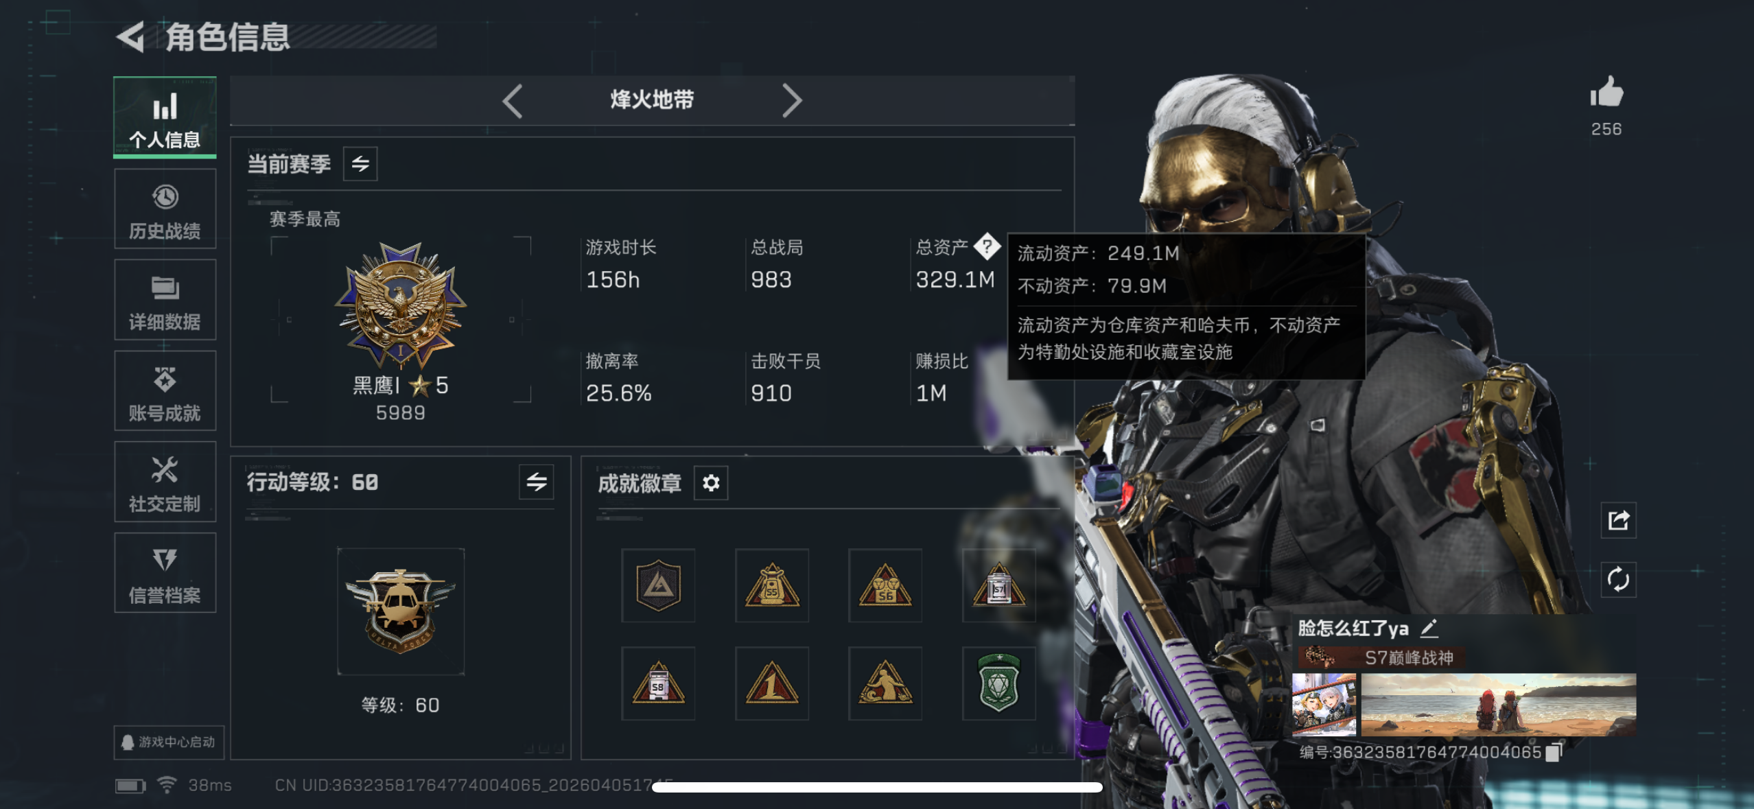Select the green shield achievement badge

998,683
